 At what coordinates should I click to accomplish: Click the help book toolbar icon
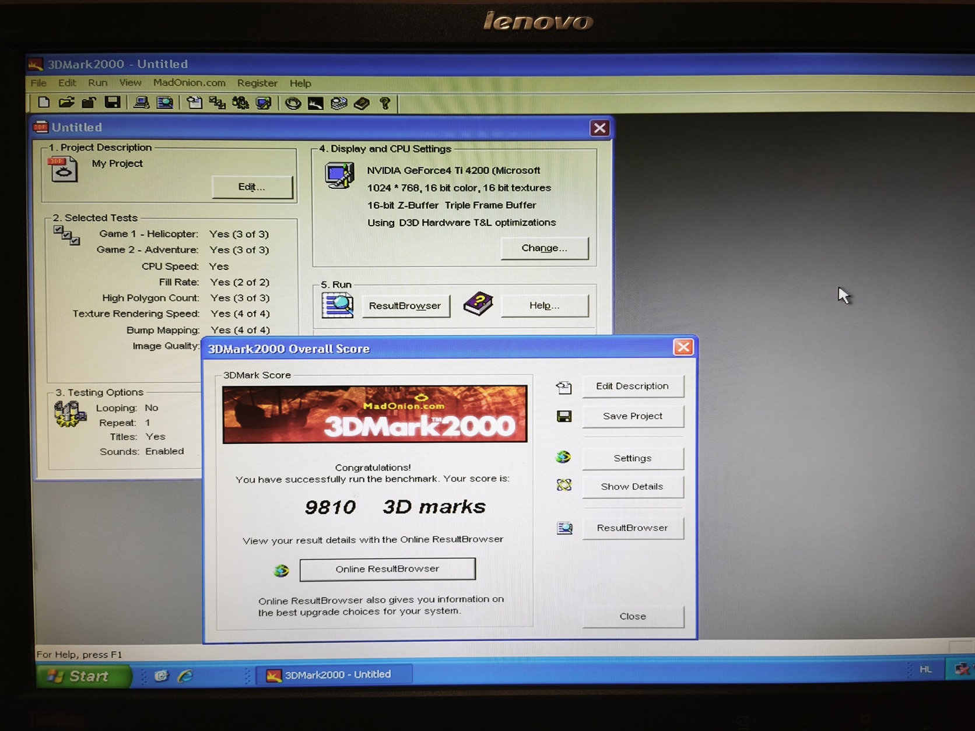pos(362,103)
